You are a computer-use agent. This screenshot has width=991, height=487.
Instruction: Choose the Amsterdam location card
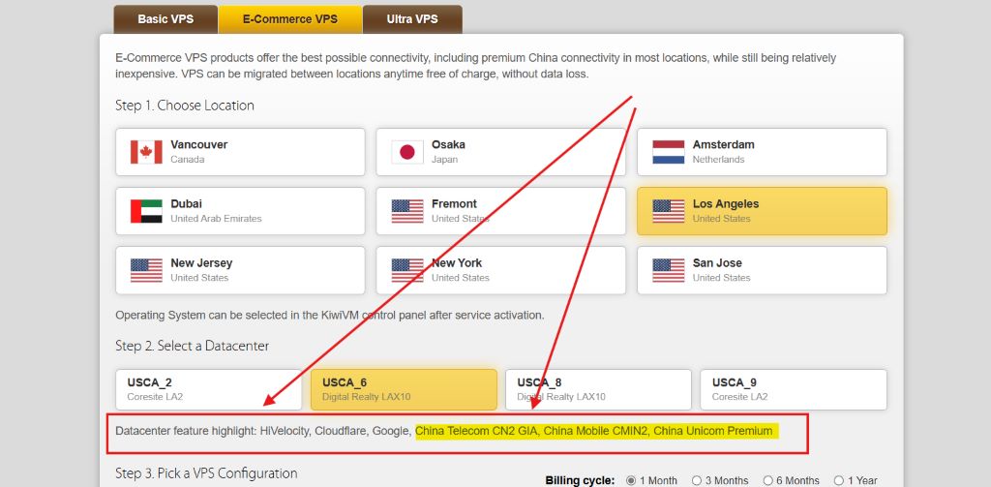[x=762, y=152]
